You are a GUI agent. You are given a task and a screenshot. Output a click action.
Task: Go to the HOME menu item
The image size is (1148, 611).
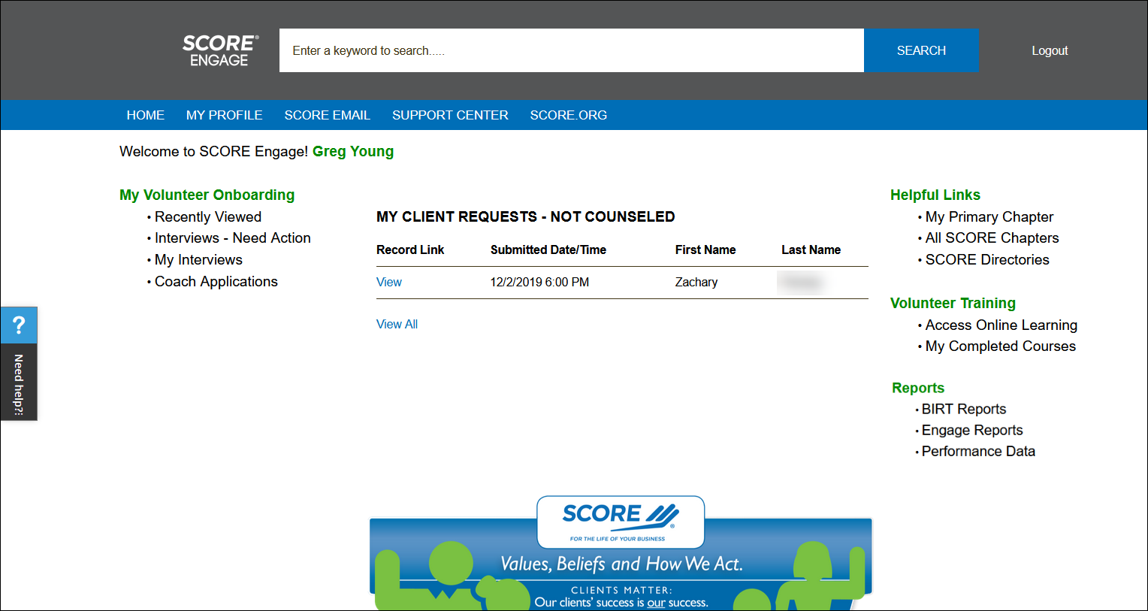(145, 115)
